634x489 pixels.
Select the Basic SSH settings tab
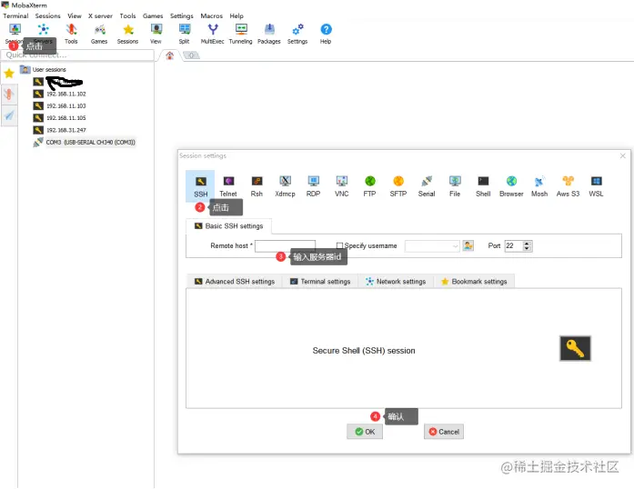(x=229, y=226)
